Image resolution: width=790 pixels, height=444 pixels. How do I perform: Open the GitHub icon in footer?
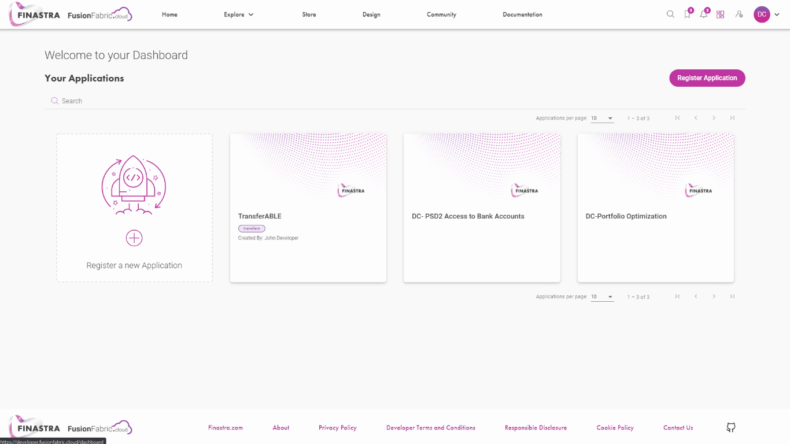(731, 428)
